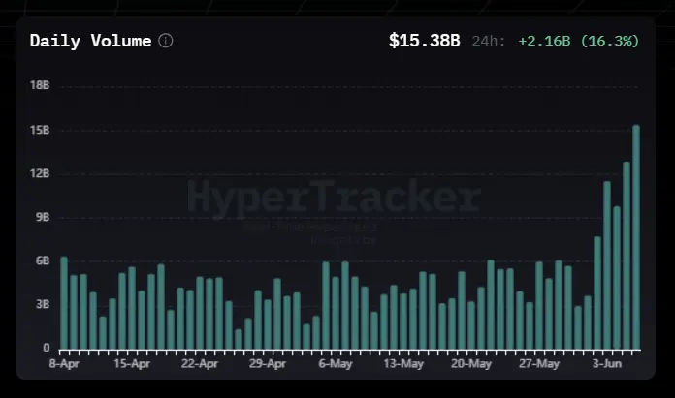Click the 22-Apr date label
The image size is (675, 398).
pos(200,363)
